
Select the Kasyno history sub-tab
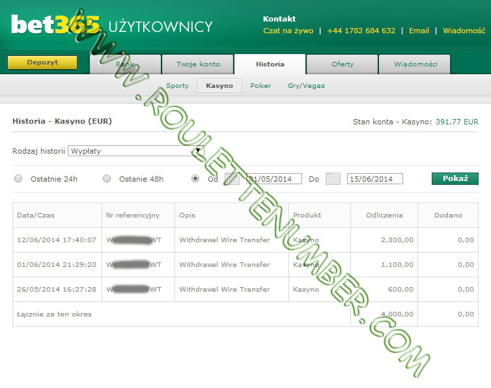click(219, 85)
